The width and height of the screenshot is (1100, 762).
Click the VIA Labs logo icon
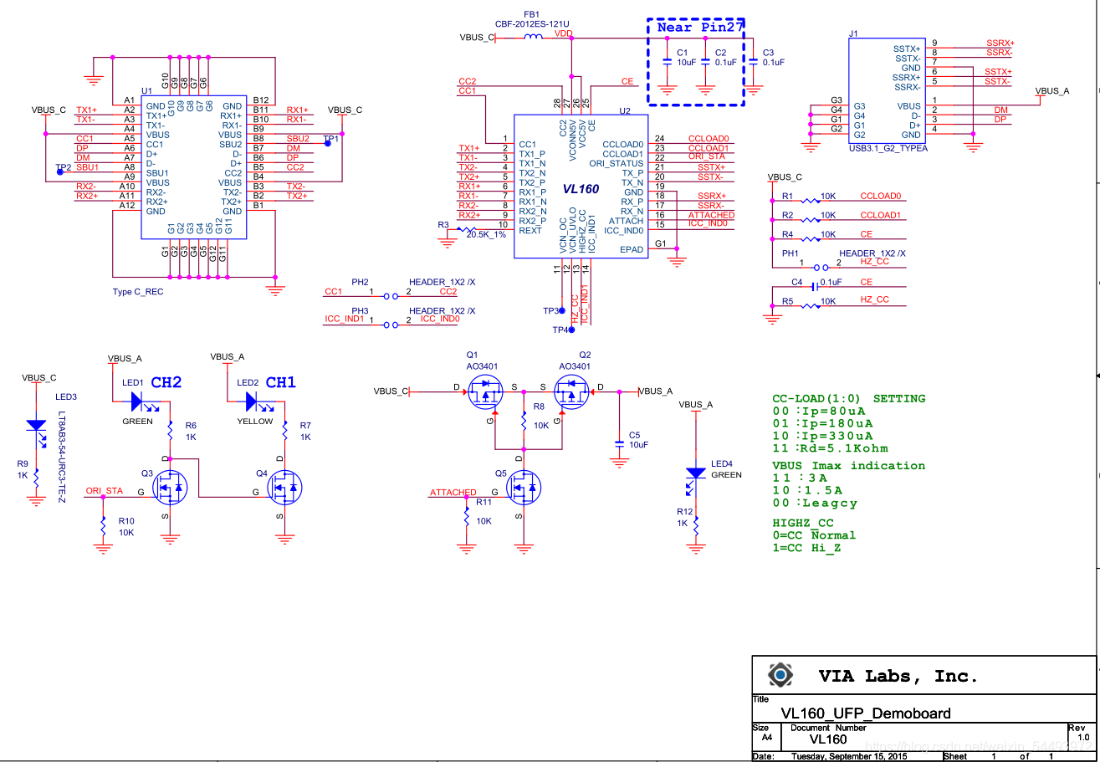780,674
